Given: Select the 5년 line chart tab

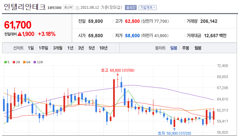Looking at the screenshot, I should tap(92, 48).
